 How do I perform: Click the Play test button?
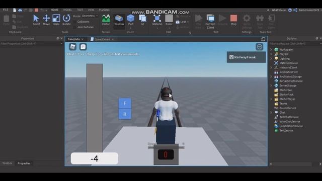198,21
